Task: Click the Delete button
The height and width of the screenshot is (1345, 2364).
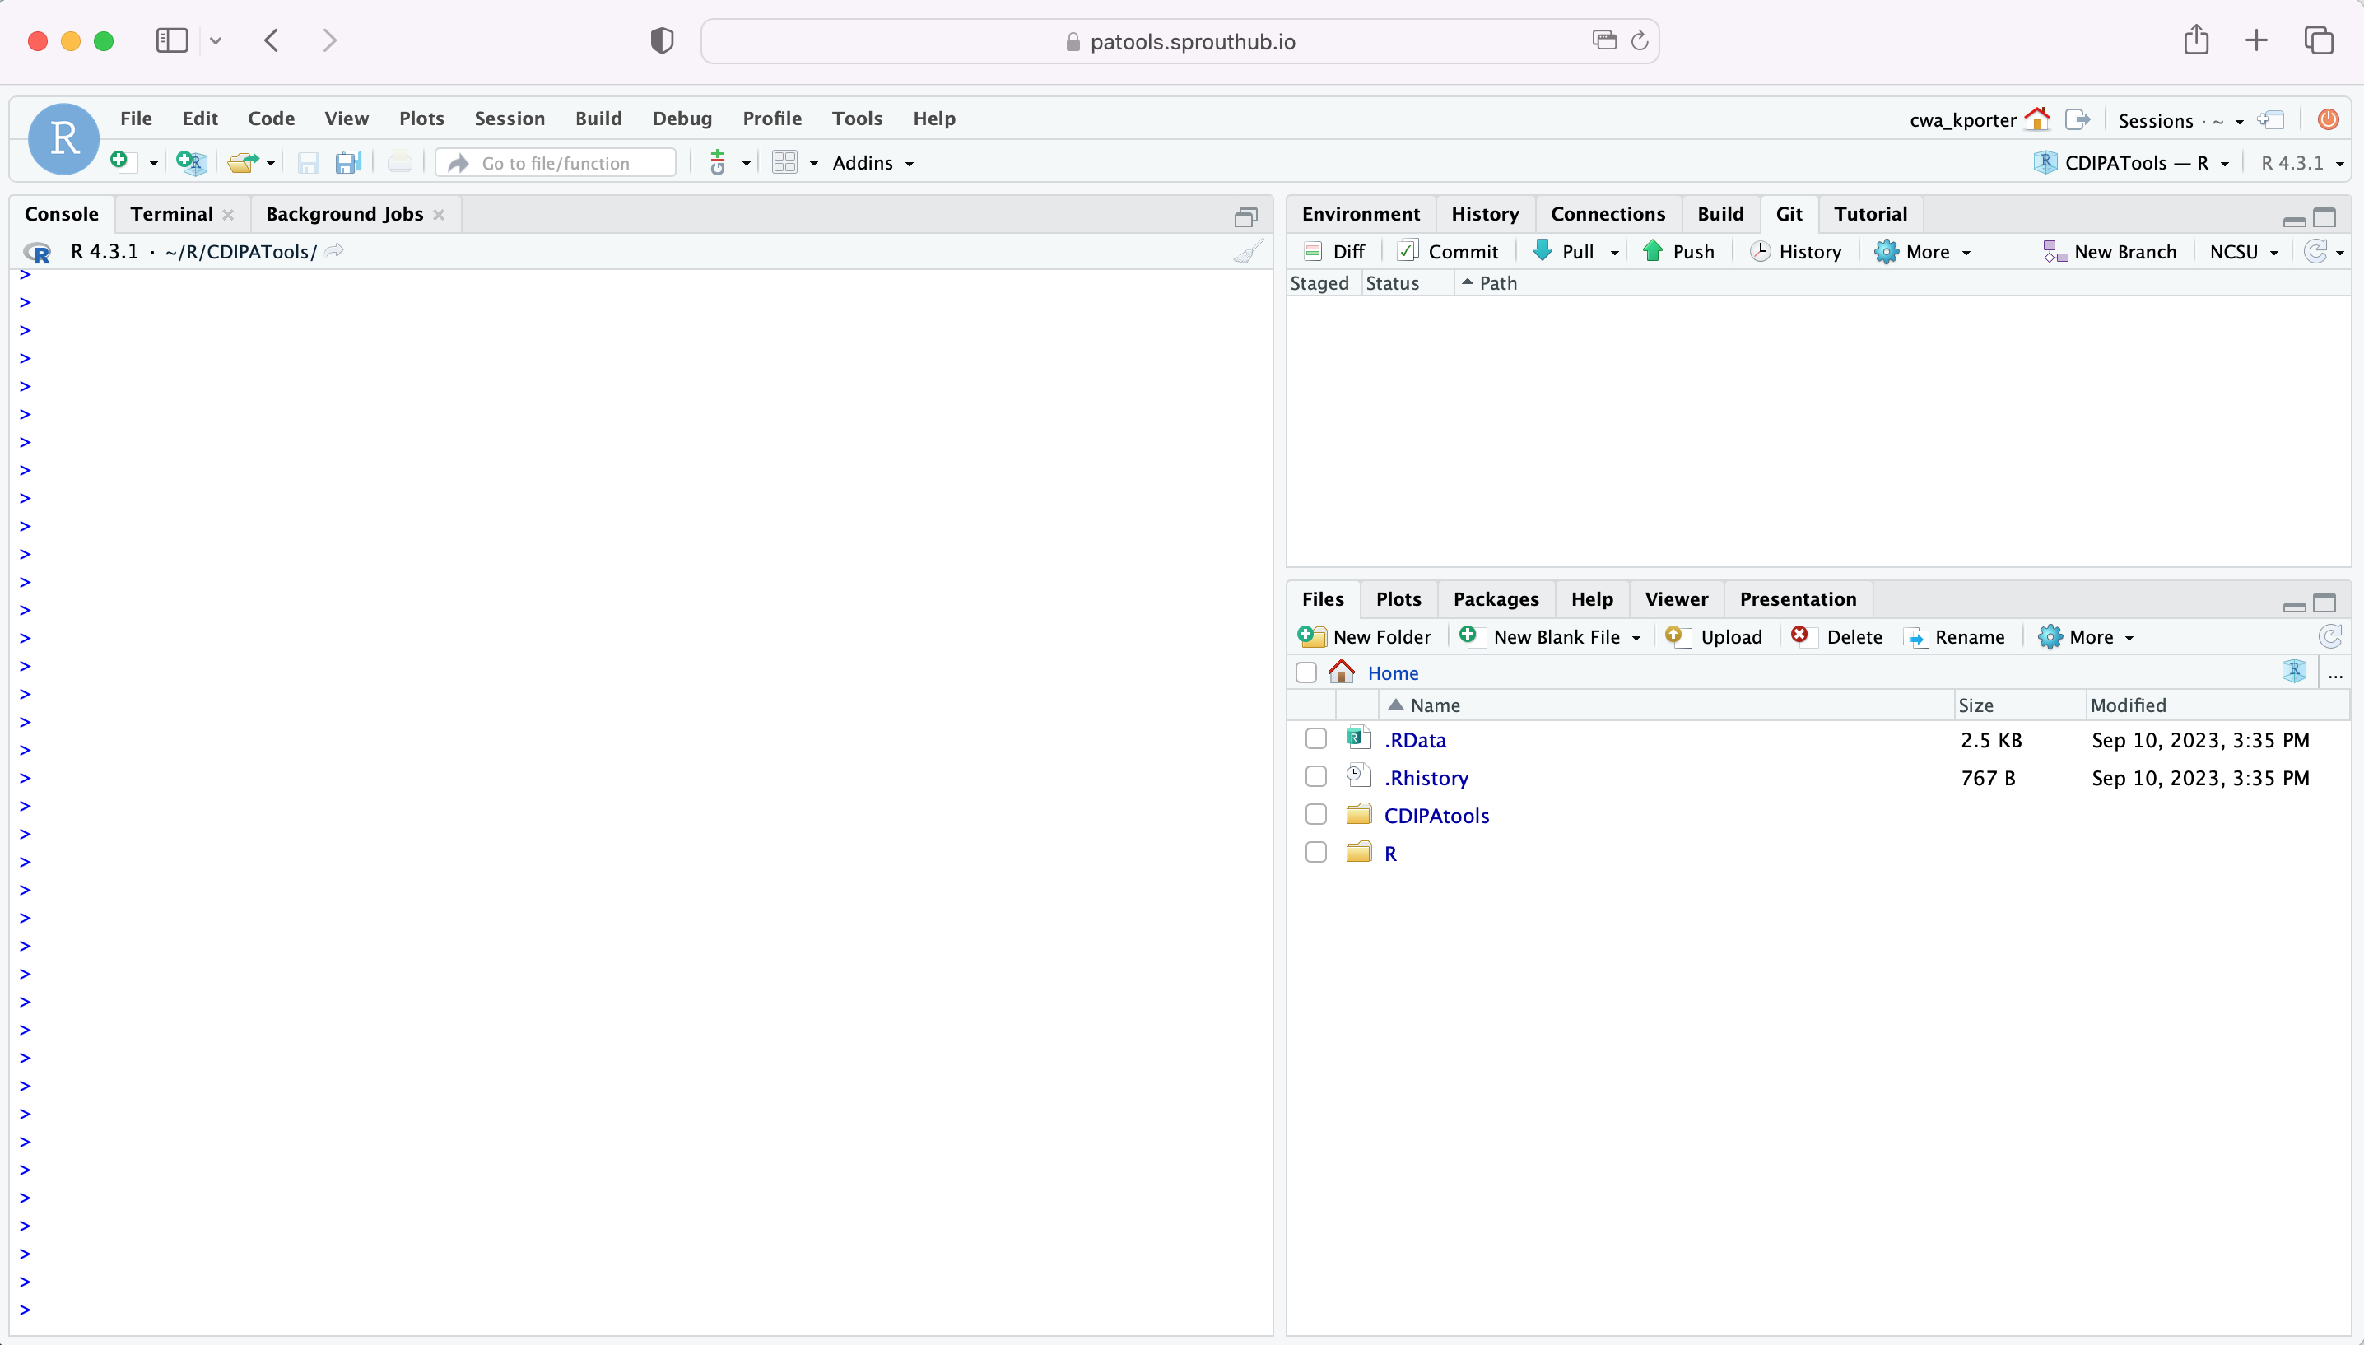Action: pos(1836,636)
